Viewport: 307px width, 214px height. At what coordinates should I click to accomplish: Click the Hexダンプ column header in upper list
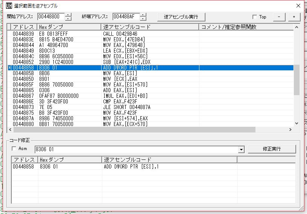point(69,27)
